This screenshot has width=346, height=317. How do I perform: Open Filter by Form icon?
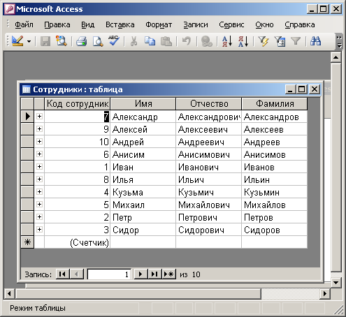tap(280, 41)
